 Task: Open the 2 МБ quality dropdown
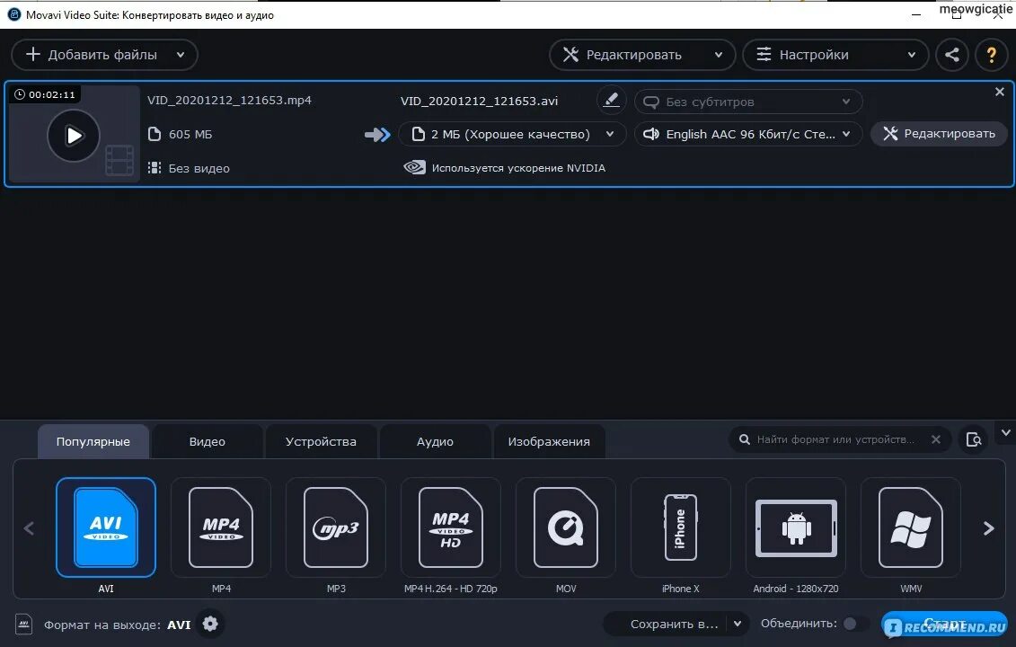(x=512, y=134)
